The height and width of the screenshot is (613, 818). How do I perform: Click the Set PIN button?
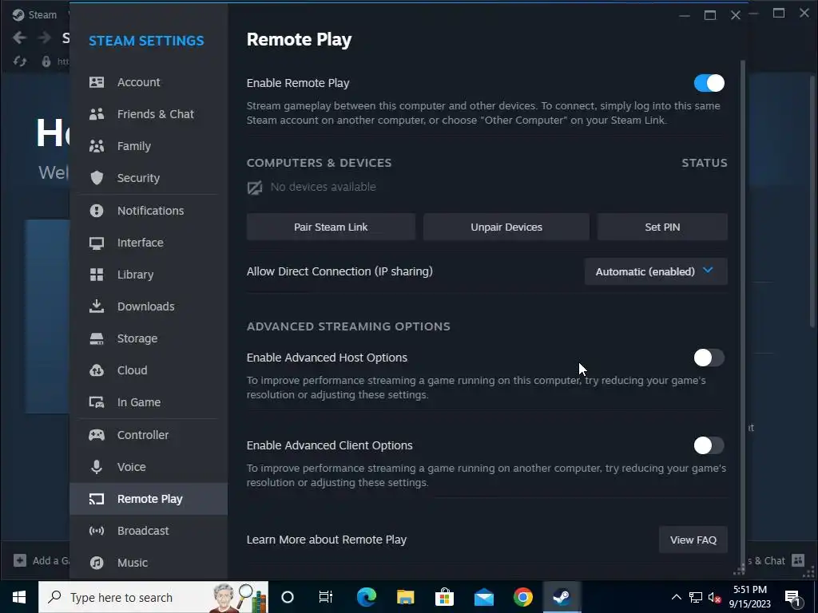[x=662, y=227]
